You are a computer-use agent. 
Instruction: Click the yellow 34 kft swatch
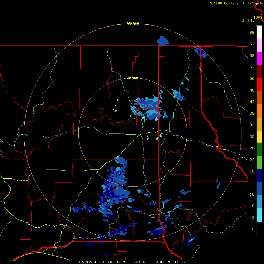point(259,137)
